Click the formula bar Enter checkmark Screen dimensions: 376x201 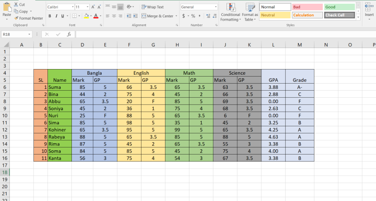pos(58,34)
